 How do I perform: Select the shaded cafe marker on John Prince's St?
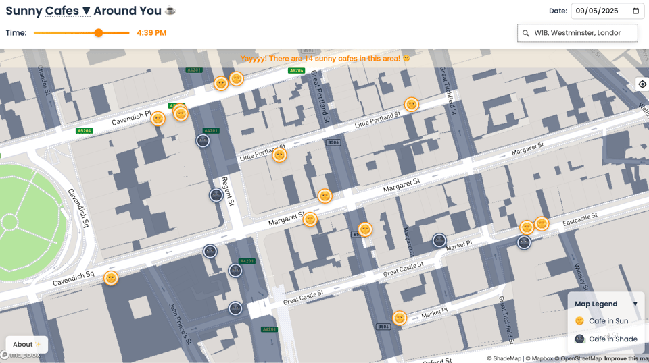tap(235, 308)
